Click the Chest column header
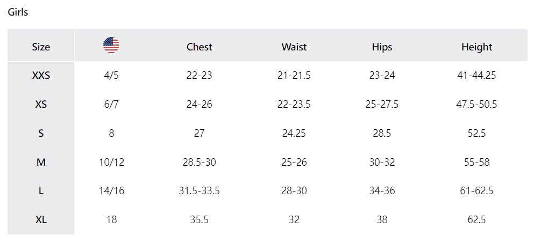 pos(199,47)
